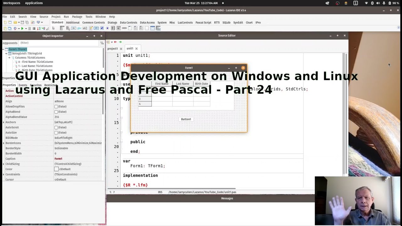
Task: Select the TLabel component icon
Action: click(79, 28)
